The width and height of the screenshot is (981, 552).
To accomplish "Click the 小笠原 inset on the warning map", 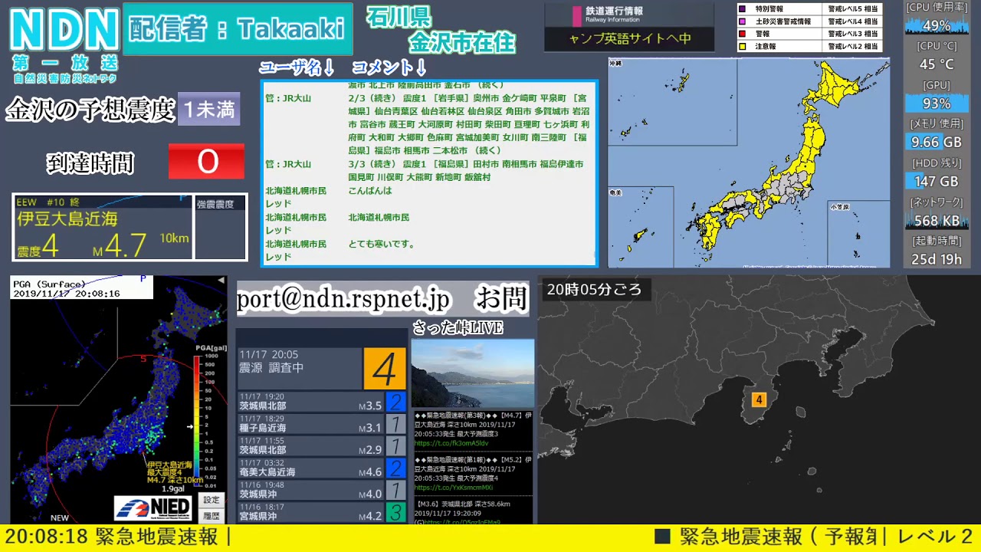I will click(858, 235).
